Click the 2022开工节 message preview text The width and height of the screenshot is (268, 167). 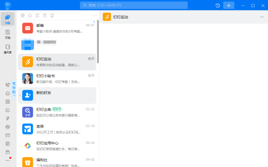tap(59, 132)
